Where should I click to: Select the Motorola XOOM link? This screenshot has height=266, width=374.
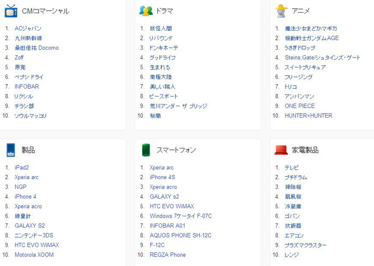tap(34, 255)
